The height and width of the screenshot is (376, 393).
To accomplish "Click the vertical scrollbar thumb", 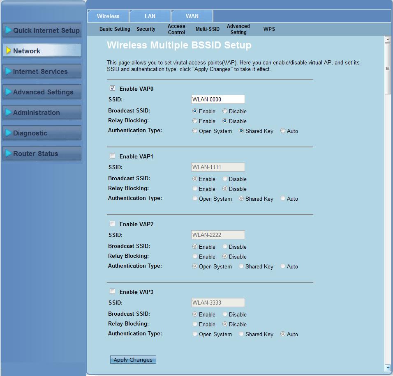I will (x=388, y=68).
